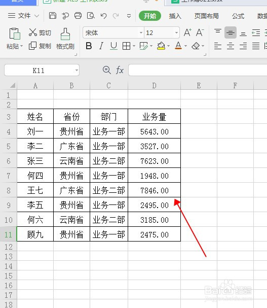The height and width of the screenshot is (308, 267).
Task: Click the decrease indent icon
Action: click(x=256, y=32)
